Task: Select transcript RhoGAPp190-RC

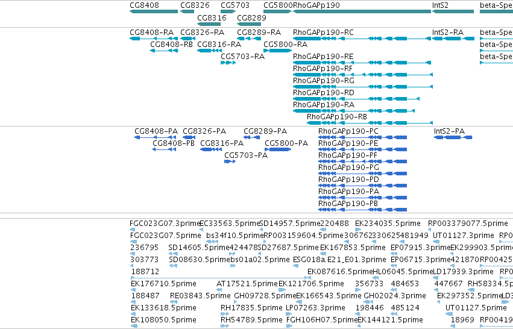Action: coord(362,39)
